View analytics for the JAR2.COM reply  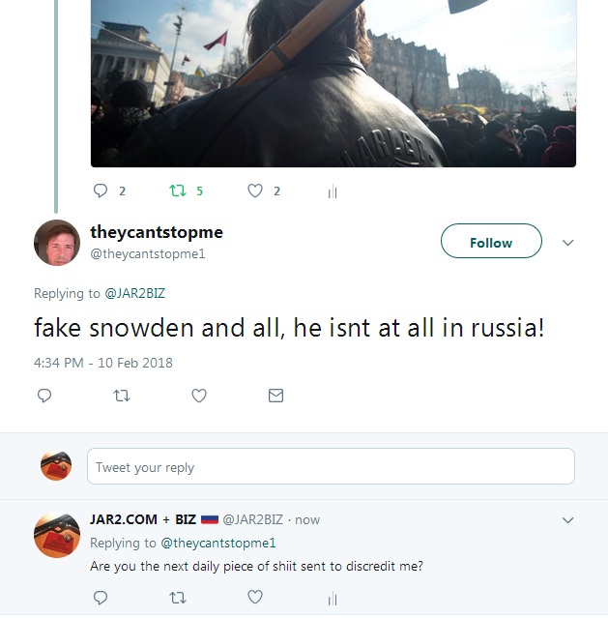[332, 599]
